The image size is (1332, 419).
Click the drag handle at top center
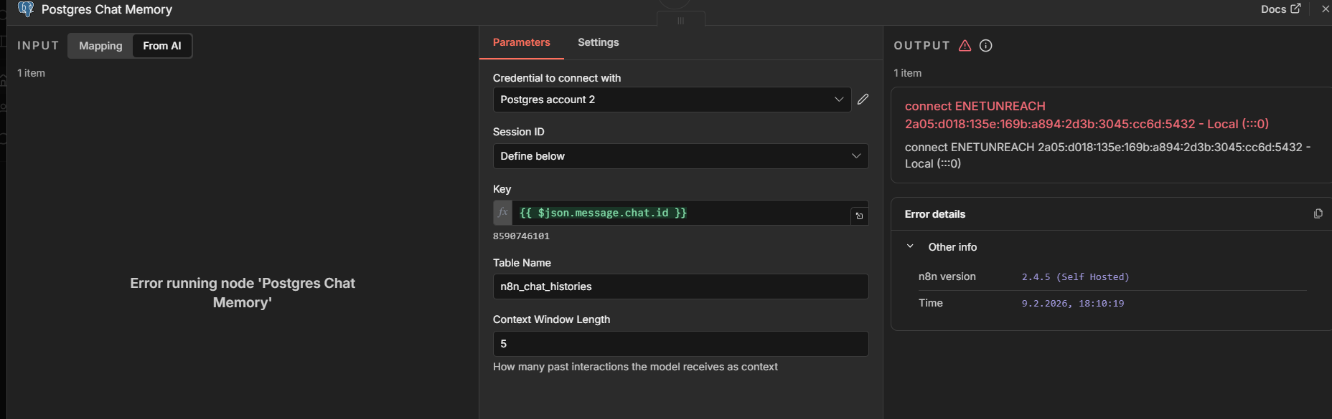click(x=680, y=20)
